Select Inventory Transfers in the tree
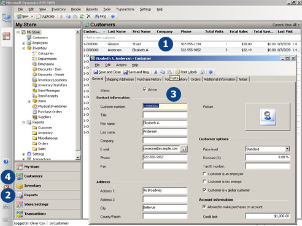Image resolution: width=302 pixels, height=226 pixels. (52, 85)
